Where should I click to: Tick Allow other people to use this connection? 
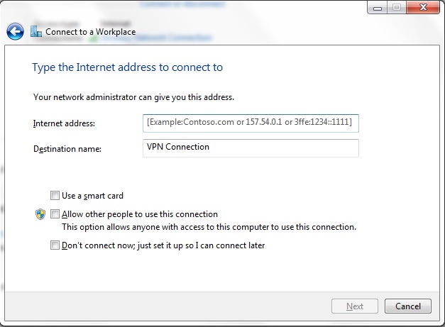(x=55, y=214)
